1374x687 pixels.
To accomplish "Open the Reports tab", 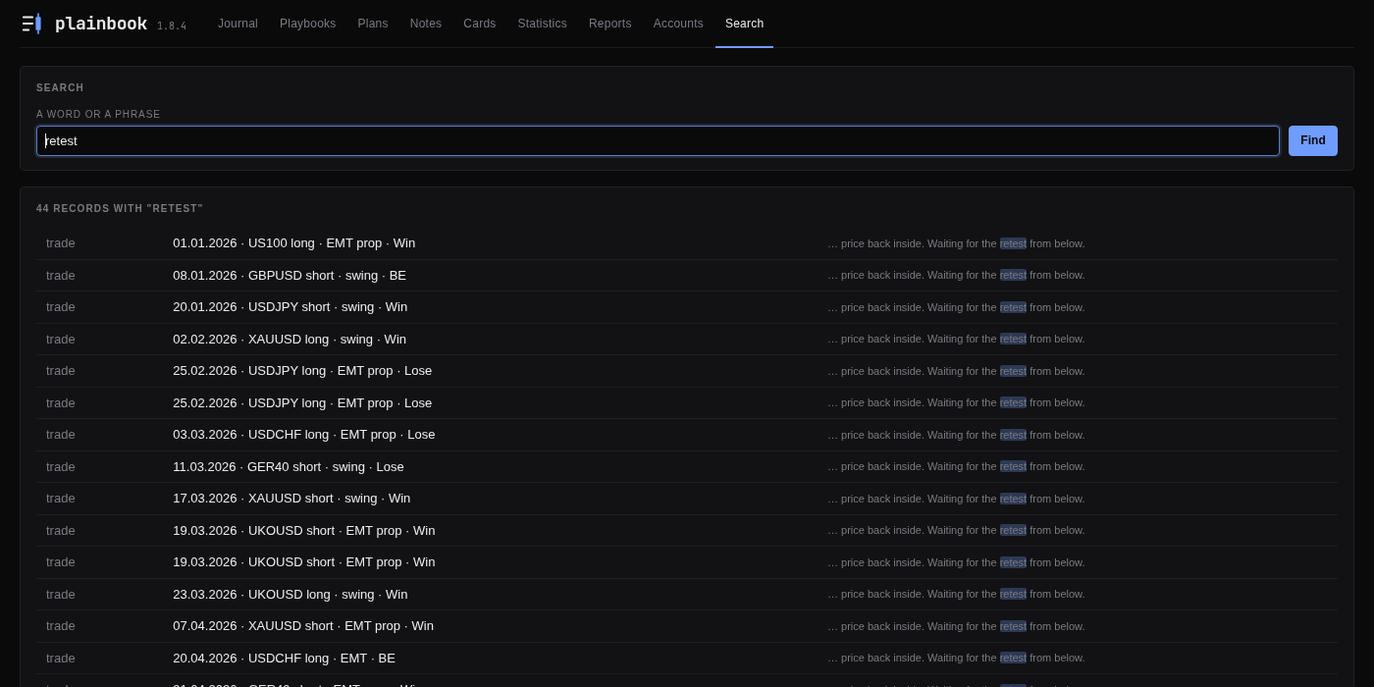I will tap(610, 24).
